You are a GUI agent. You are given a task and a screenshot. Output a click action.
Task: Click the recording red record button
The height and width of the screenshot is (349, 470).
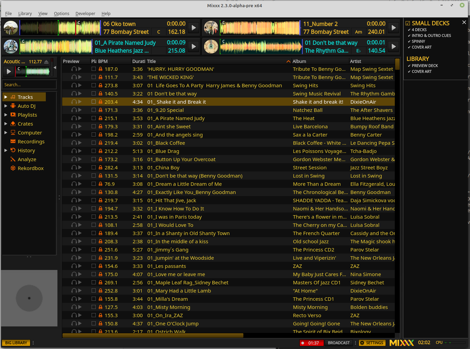point(311,343)
